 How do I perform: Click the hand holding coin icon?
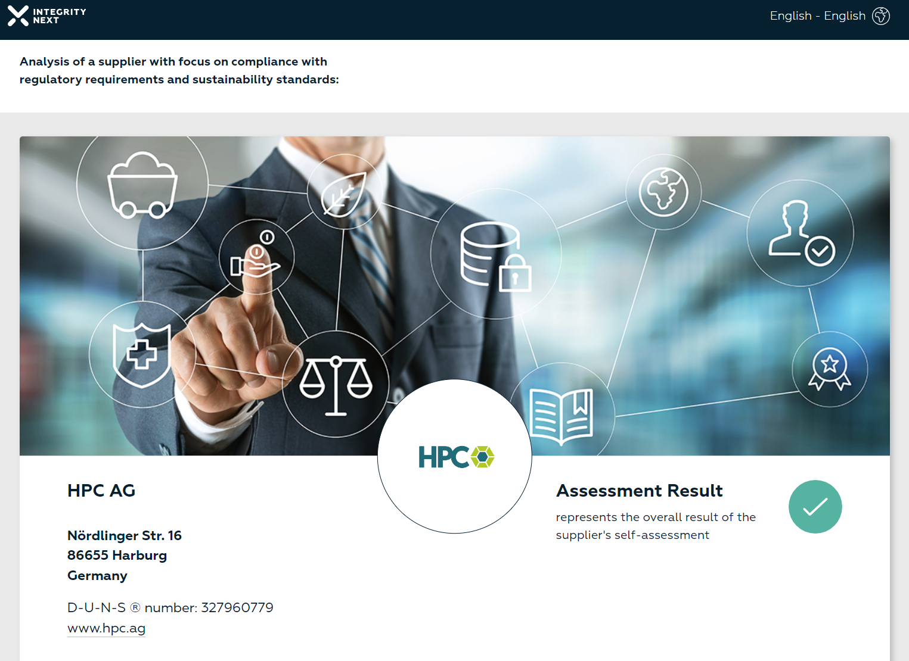(x=256, y=257)
